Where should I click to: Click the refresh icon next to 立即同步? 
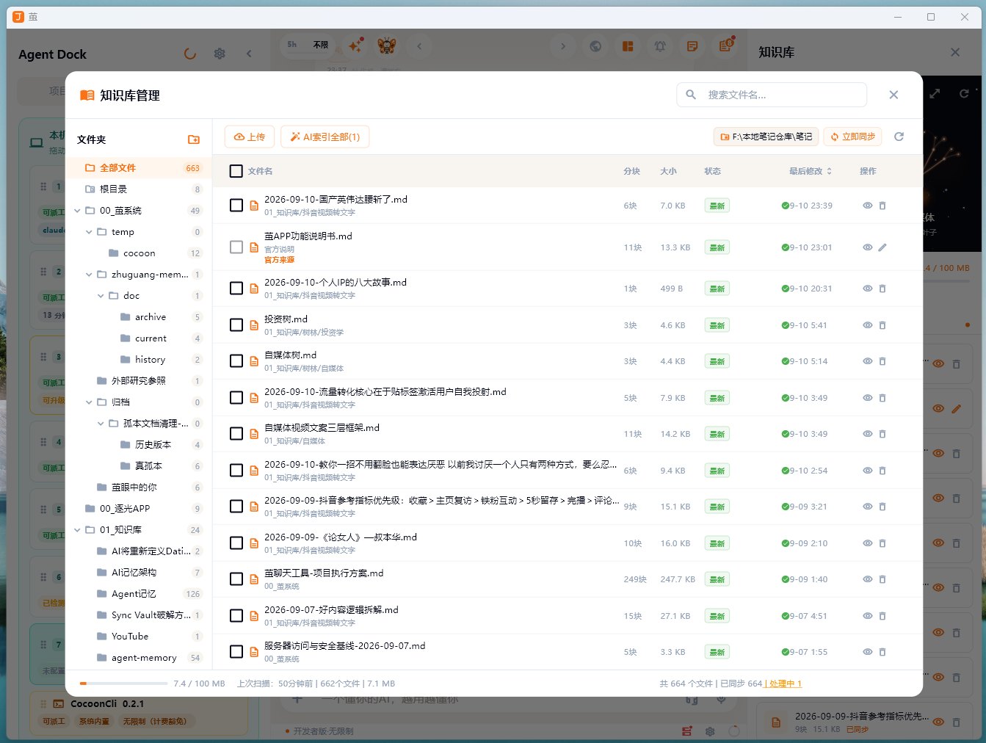899,137
